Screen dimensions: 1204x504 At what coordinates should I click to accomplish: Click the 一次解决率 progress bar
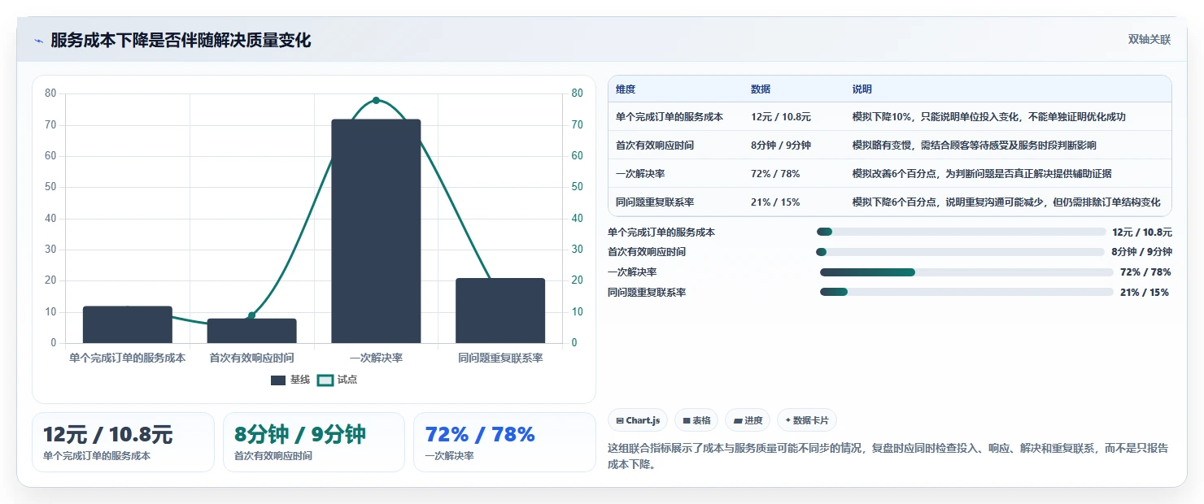tap(966, 272)
